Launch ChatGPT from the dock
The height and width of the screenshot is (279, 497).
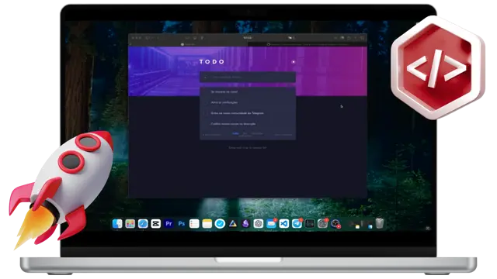coord(259,224)
